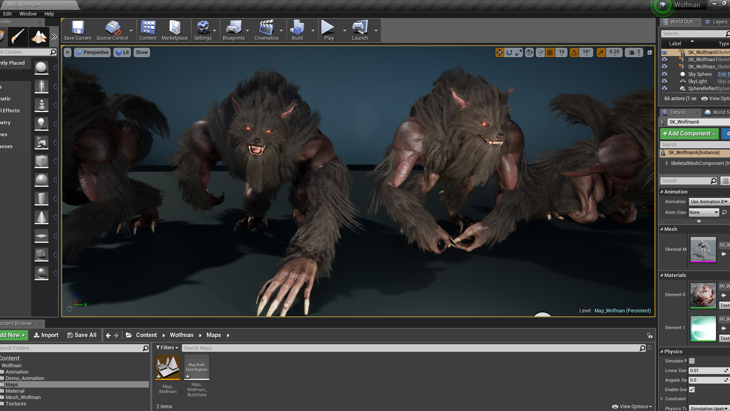Hide SK_Wolfman7 actor eye icon
Image resolution: width=730 pixels, height=411 pixels.
[x=664, y=59]
